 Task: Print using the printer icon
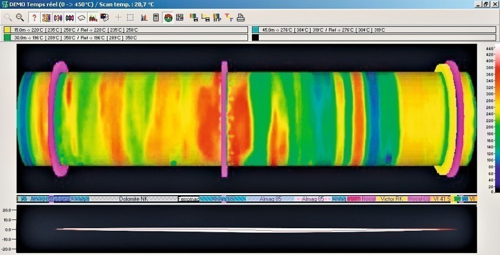pos(241,17)
